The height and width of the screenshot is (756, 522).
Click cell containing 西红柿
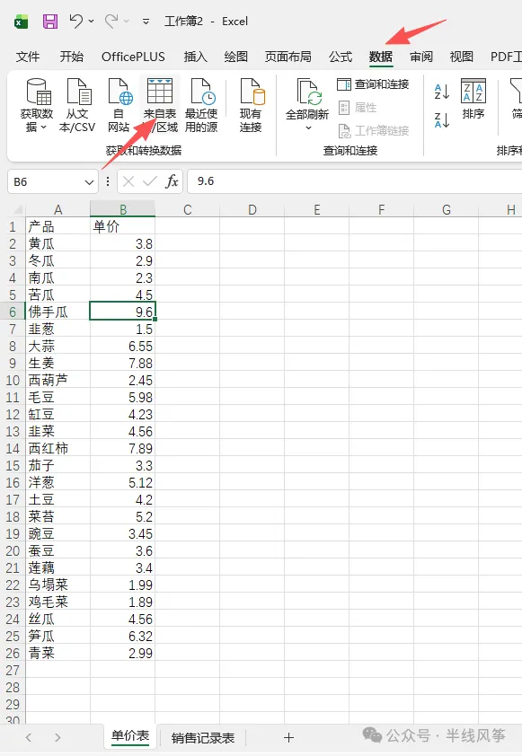coord(58,448)
